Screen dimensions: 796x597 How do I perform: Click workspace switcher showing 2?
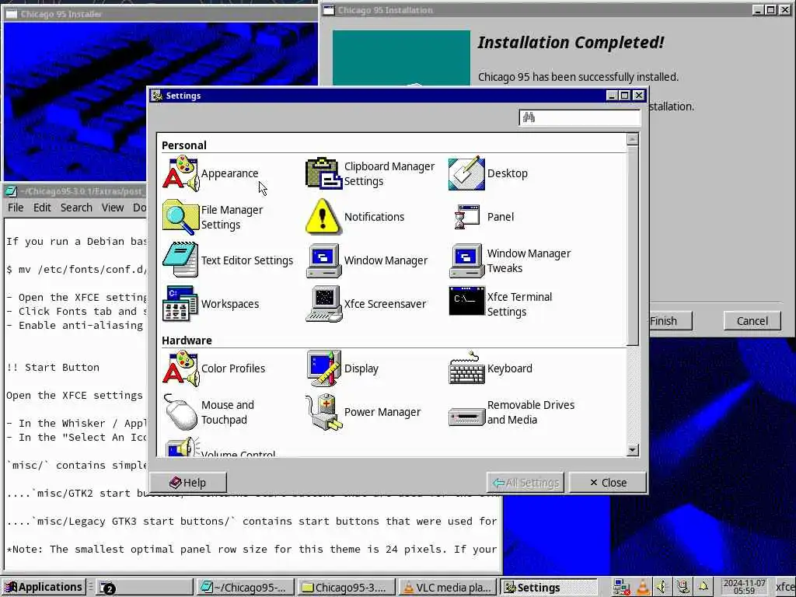[143, 588]
